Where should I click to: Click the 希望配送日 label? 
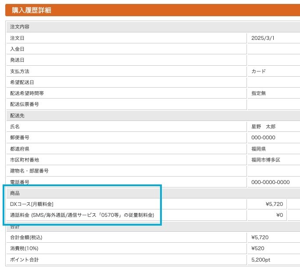point(22,82)
